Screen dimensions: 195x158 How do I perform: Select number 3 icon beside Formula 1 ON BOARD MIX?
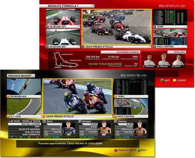coord(47,47)
